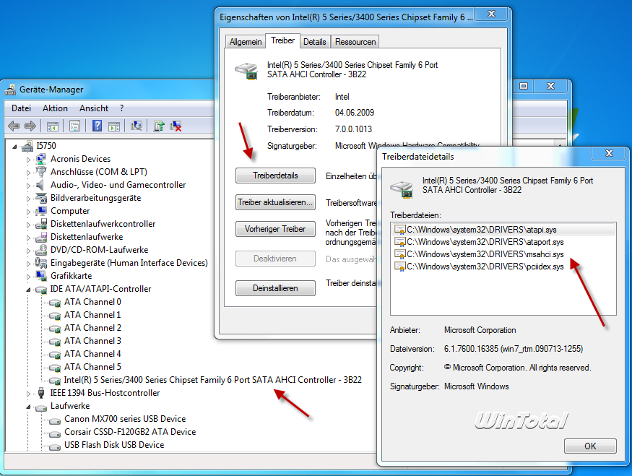Expand the Acronis Devices node

pyautogui.click(x=28, y=160)
